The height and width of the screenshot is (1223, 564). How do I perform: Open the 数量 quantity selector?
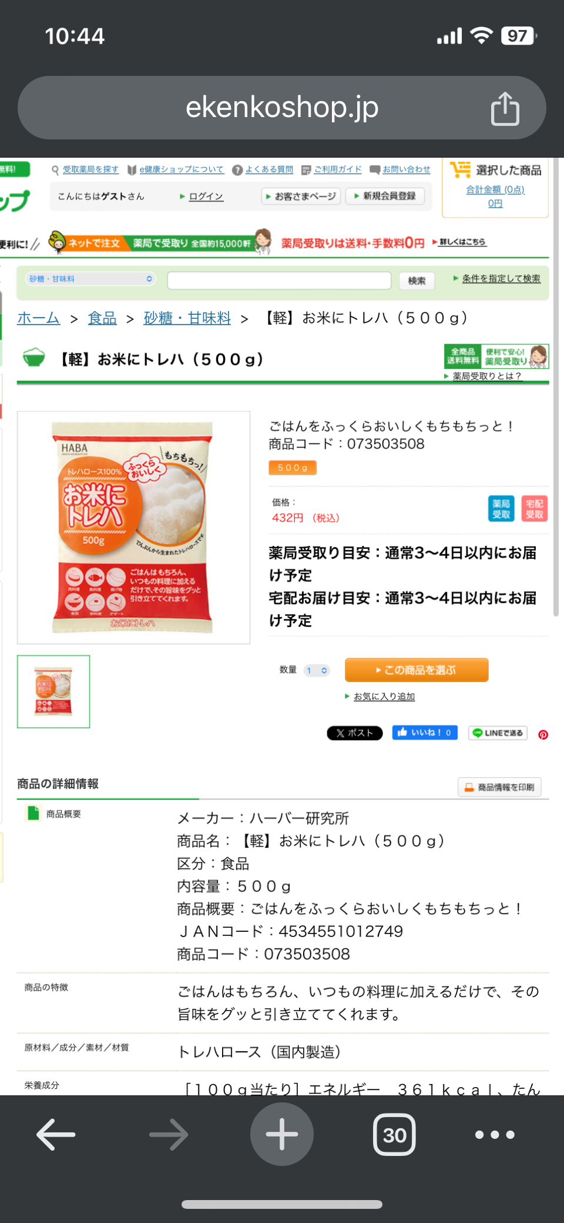317,671
